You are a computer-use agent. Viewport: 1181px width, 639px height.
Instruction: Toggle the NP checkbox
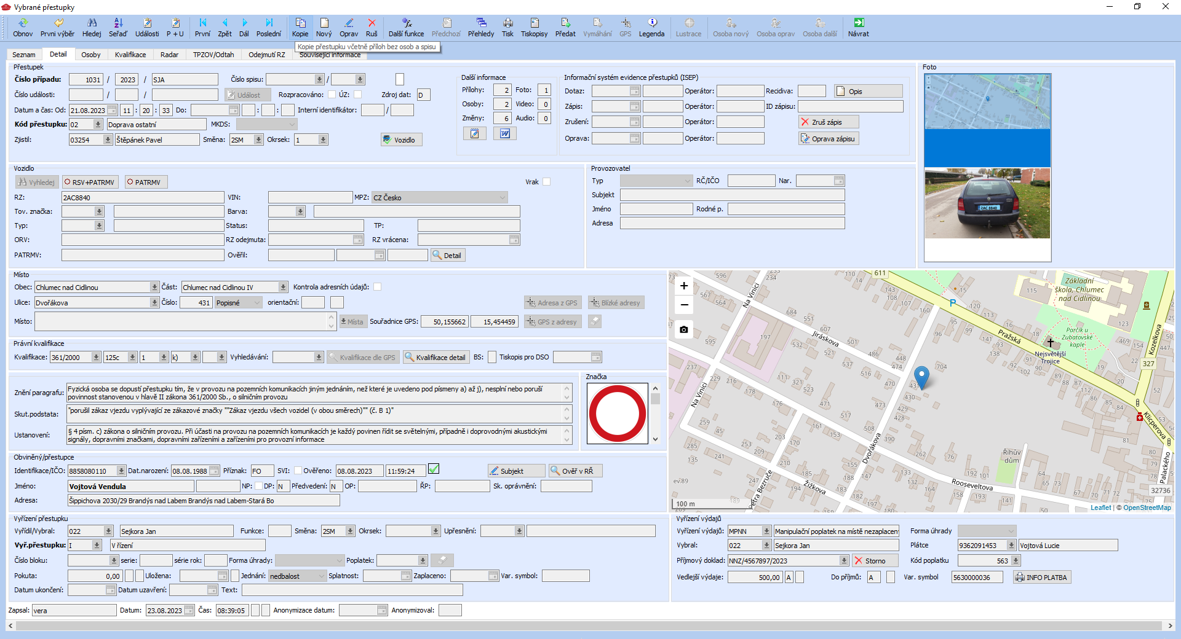[x=258, y=486]
